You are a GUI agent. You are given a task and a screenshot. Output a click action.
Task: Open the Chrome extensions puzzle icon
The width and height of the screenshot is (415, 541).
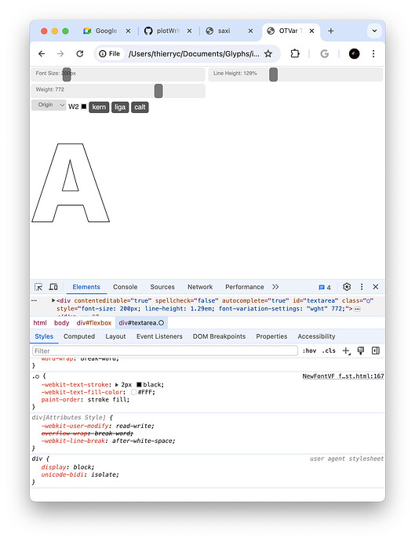295,53
